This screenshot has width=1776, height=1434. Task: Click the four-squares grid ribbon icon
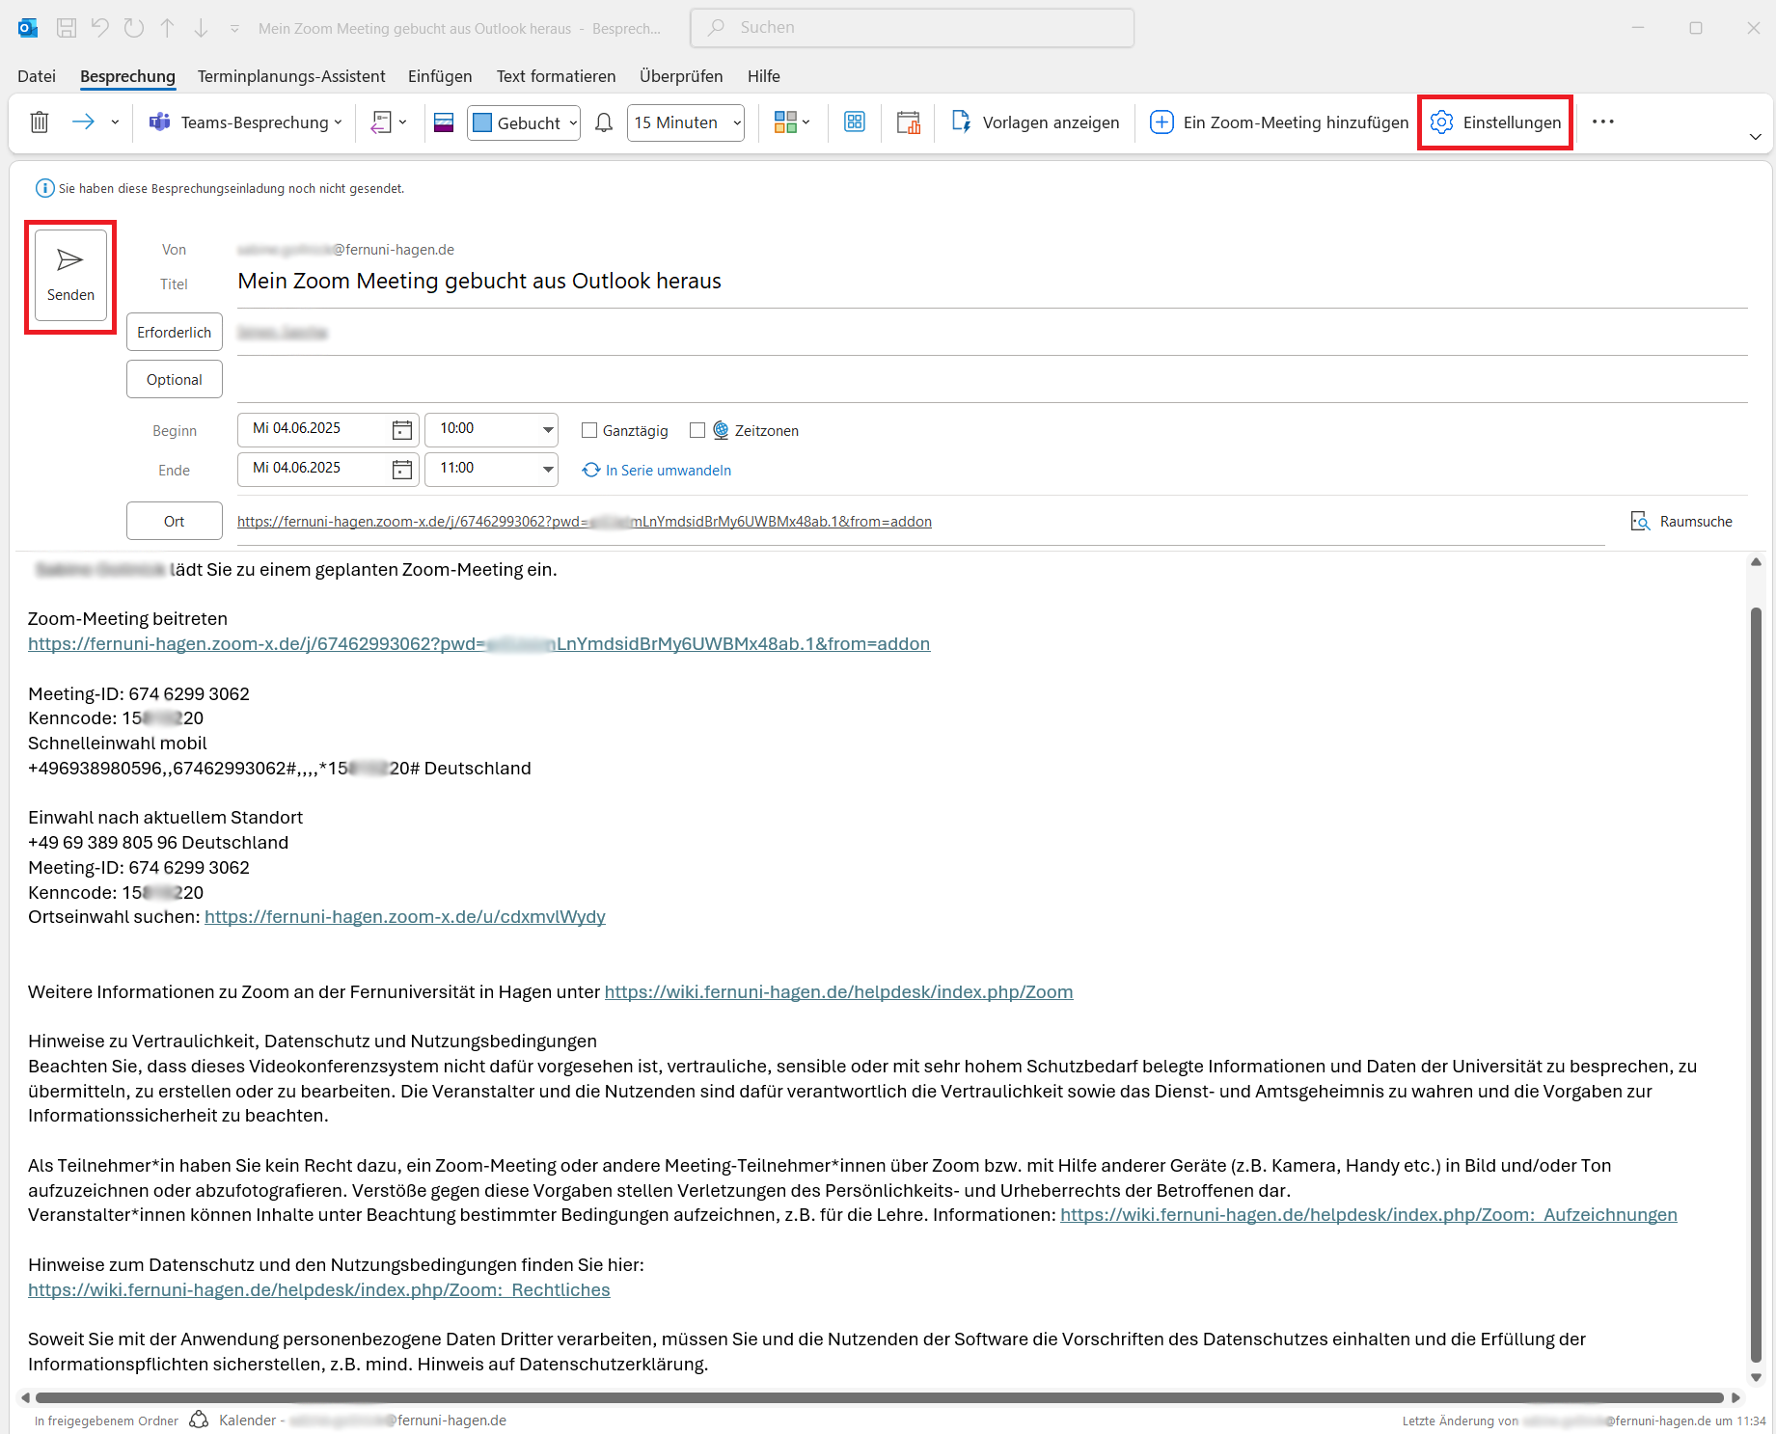855,122
